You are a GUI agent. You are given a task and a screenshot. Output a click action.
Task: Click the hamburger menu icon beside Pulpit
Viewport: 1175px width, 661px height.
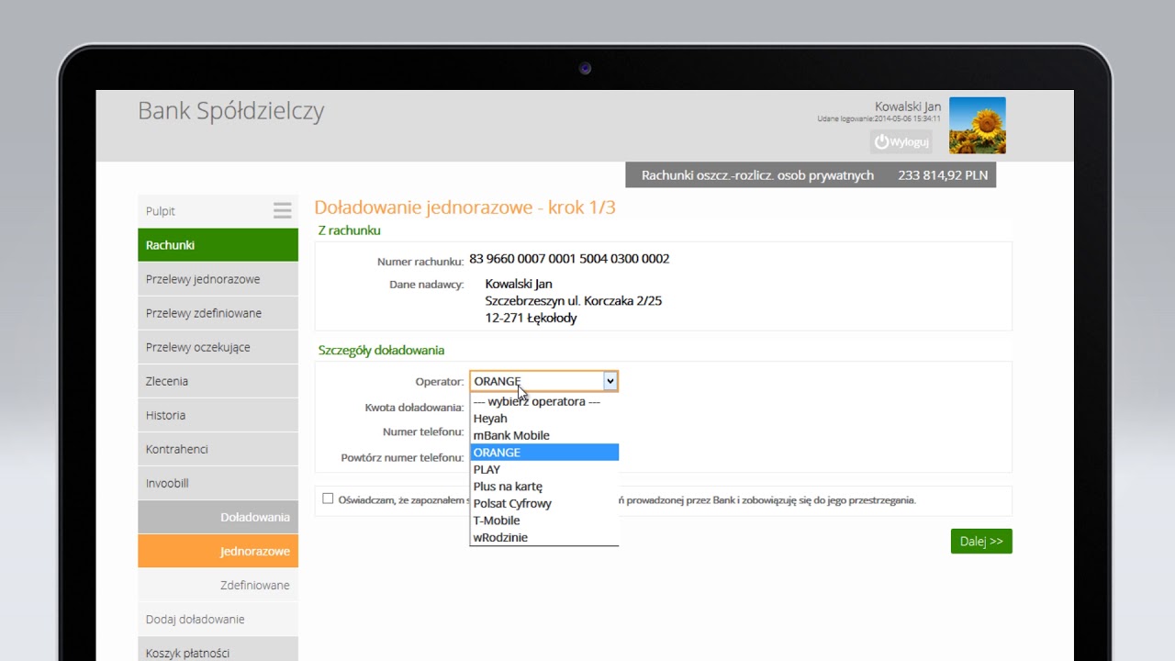282,210
